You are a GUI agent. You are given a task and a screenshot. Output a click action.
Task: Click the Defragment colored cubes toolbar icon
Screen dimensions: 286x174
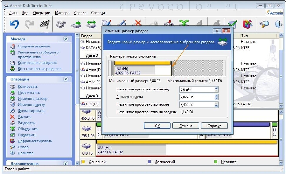pyautogui.click(x=247, y=24)
